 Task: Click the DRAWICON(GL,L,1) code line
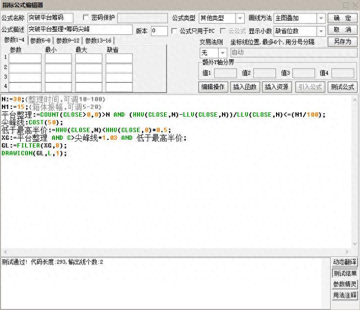tap(34, 153)
